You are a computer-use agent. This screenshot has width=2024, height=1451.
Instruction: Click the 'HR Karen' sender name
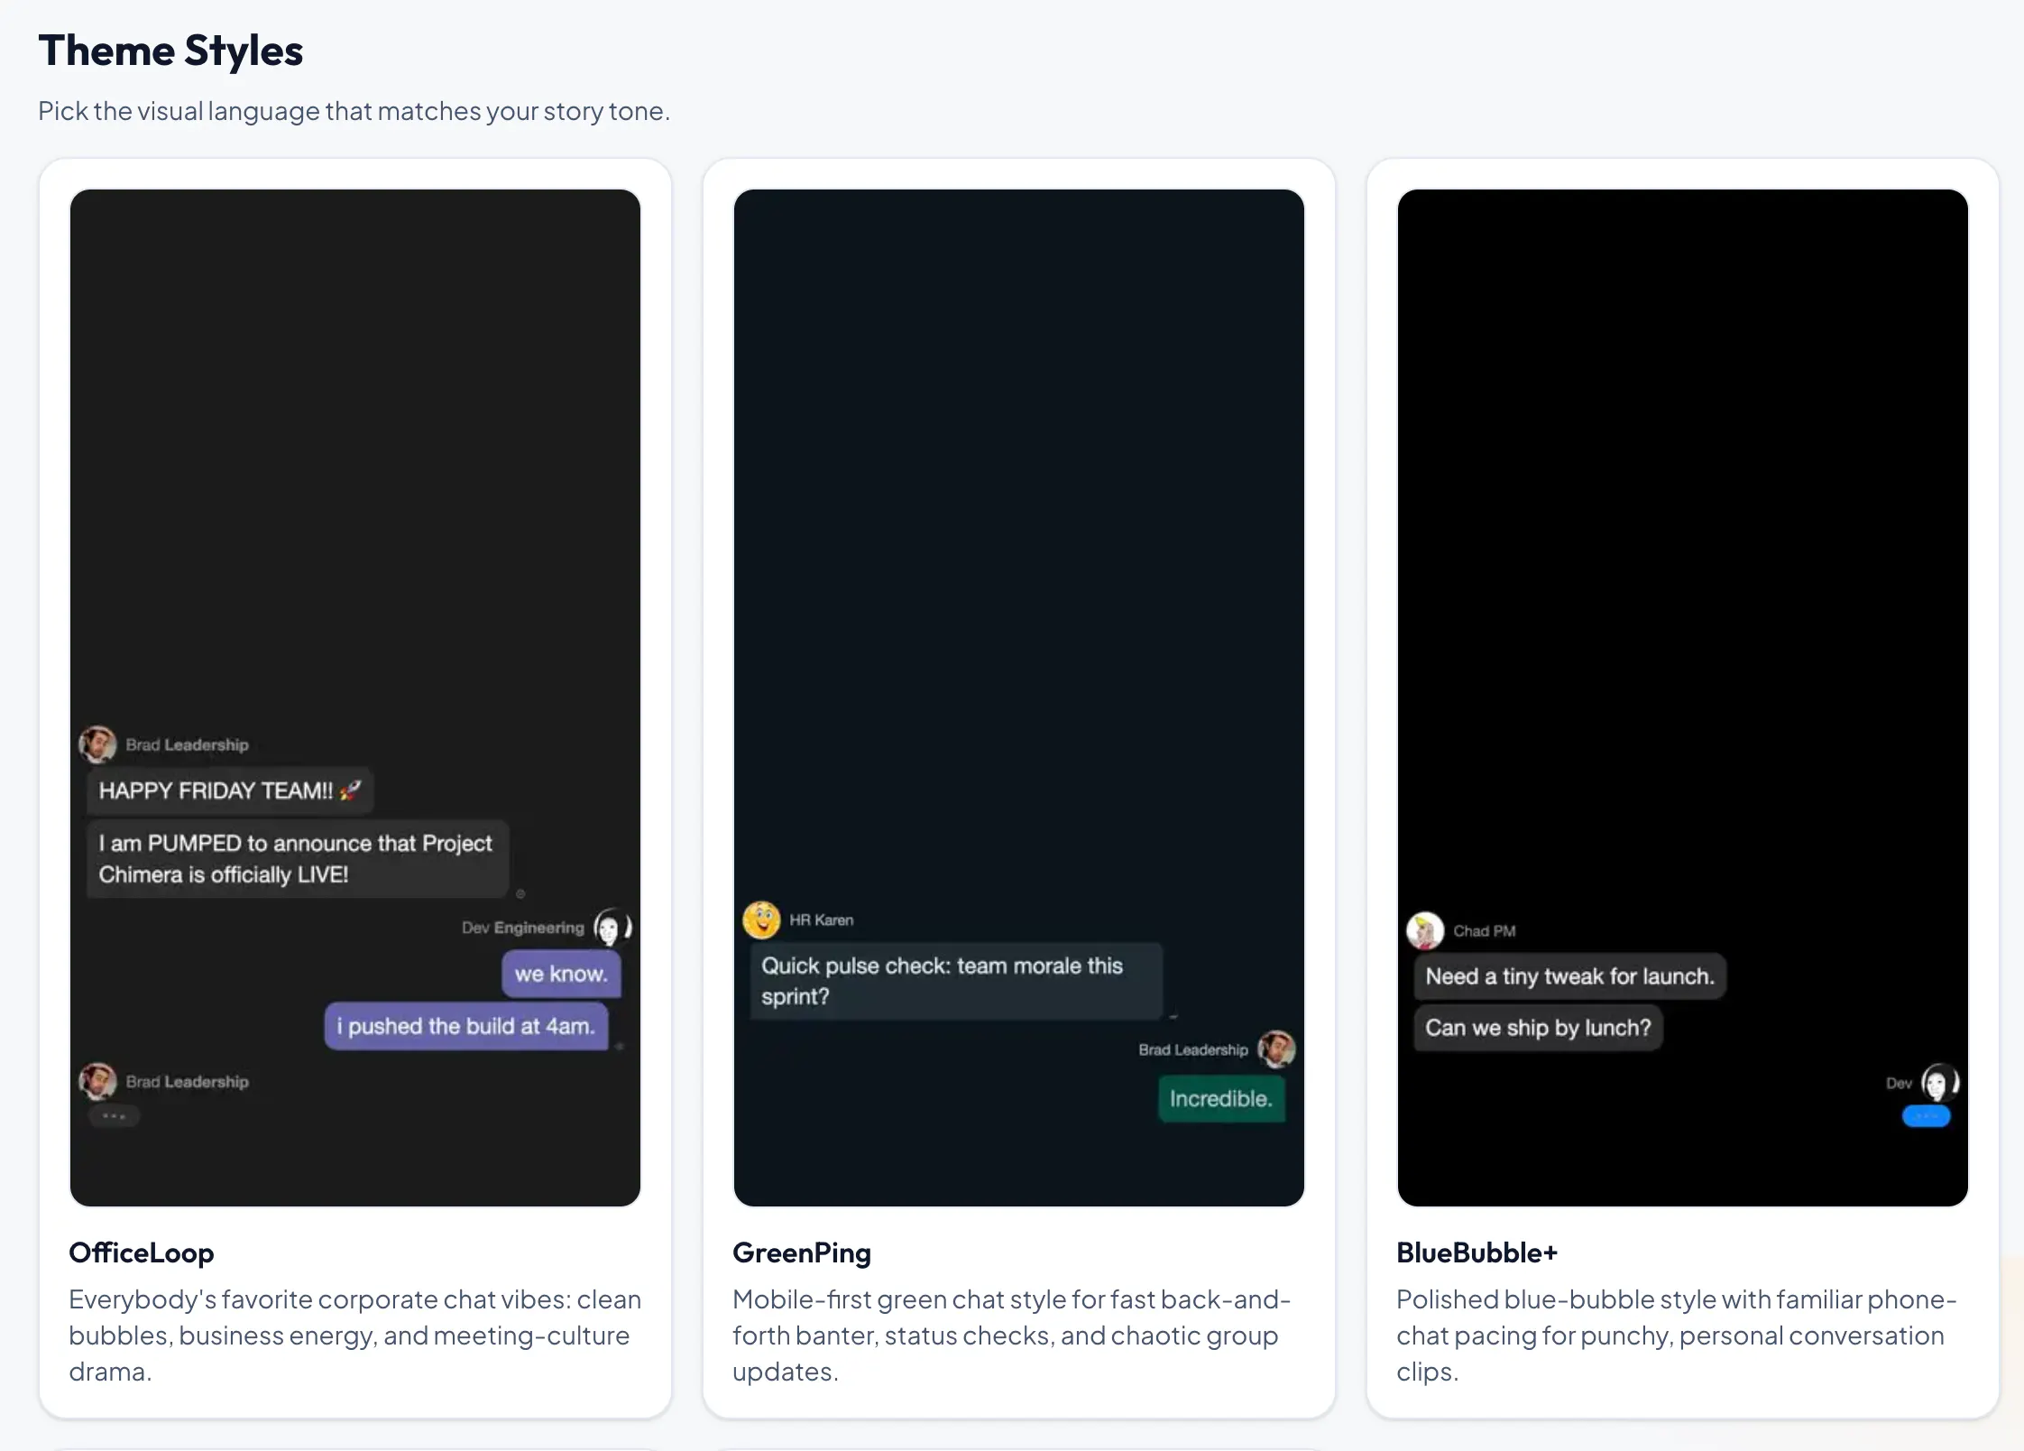[822, 920]
